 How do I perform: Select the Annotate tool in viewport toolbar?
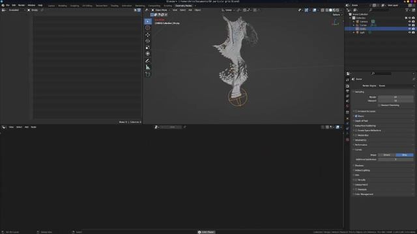pos(148,61)
